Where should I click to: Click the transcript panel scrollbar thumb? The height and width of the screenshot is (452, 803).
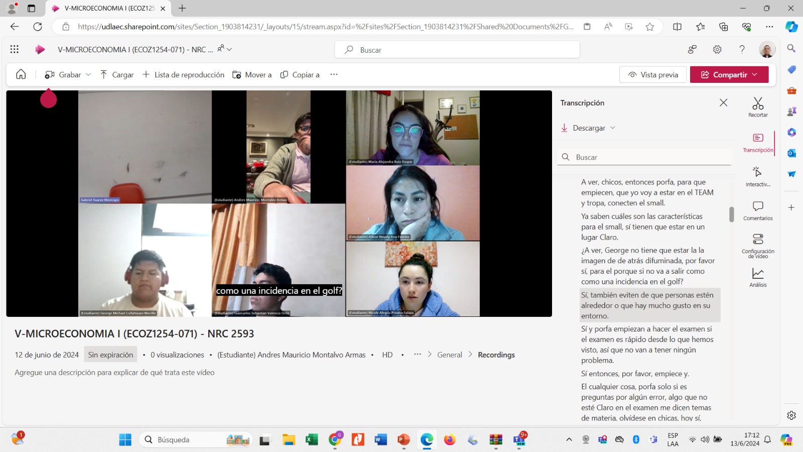coord(732,214)
